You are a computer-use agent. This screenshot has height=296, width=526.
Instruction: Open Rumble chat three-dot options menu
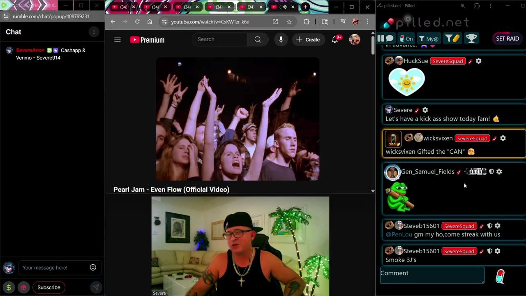point(94,32)
